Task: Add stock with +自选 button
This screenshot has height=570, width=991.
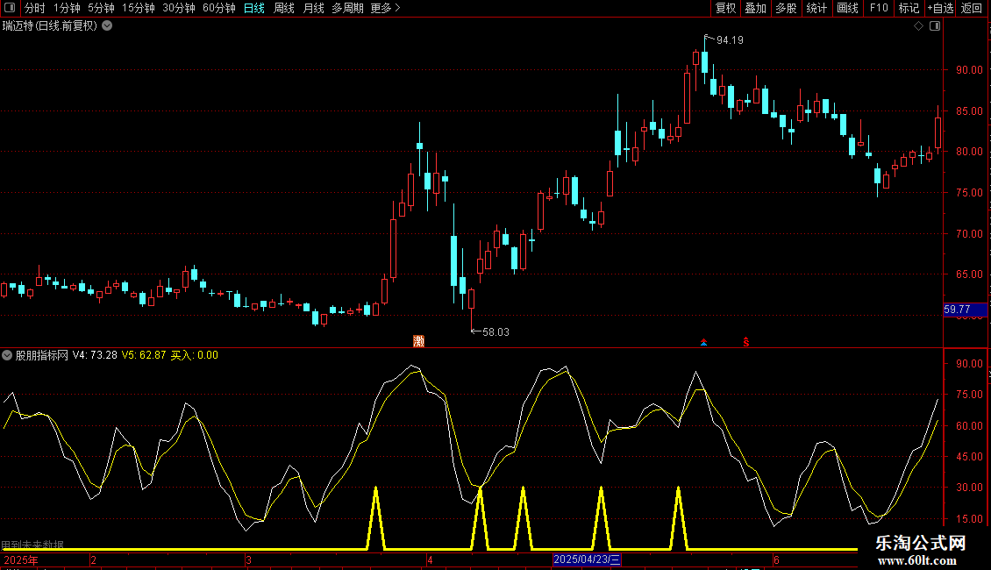Action: [x=940, y=8]
